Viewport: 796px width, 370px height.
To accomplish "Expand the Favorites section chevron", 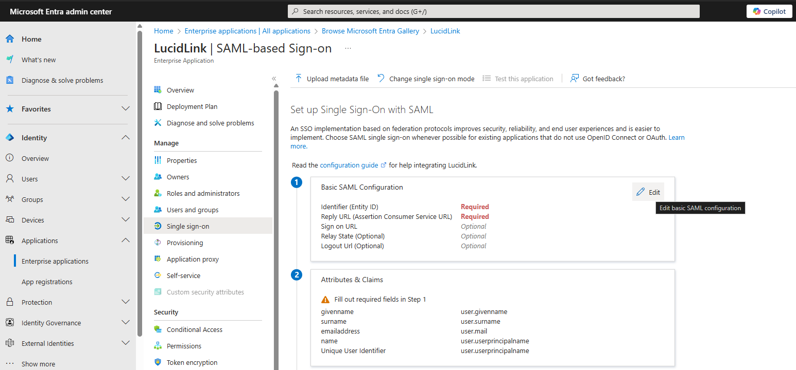I will pos(126,109).
